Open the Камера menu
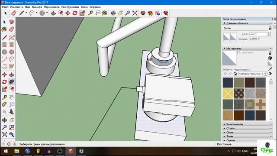277x156 pixels. (x=37, y=7)
